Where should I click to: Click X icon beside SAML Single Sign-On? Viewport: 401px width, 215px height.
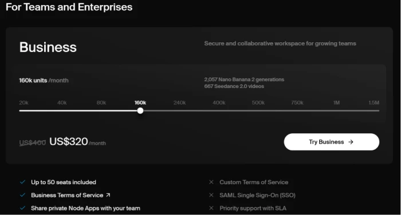point(211,195)
